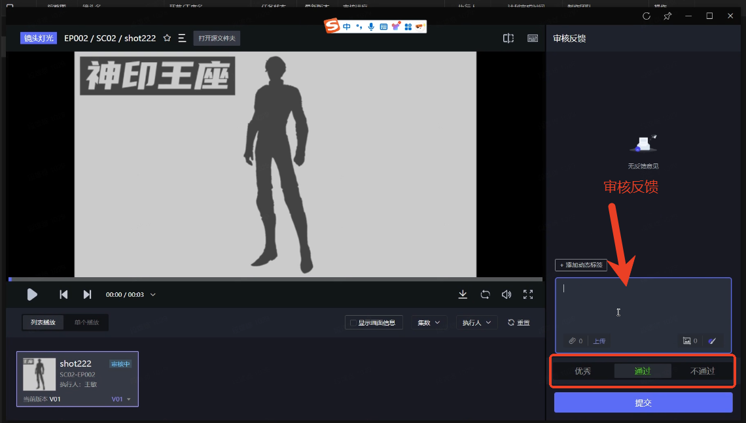
Task: Reset filters with 重置
Action: point(518,323)
